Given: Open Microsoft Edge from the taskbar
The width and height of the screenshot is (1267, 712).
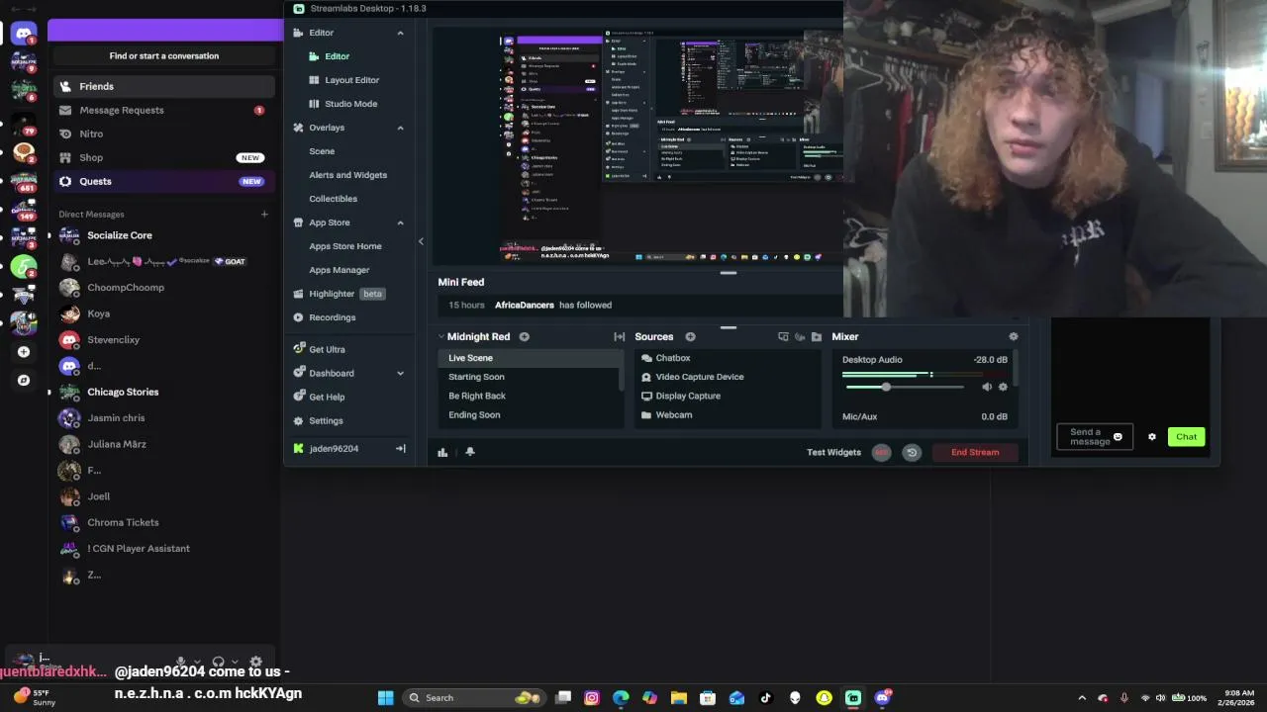Looking at the screenshot, I should (621, 698).
